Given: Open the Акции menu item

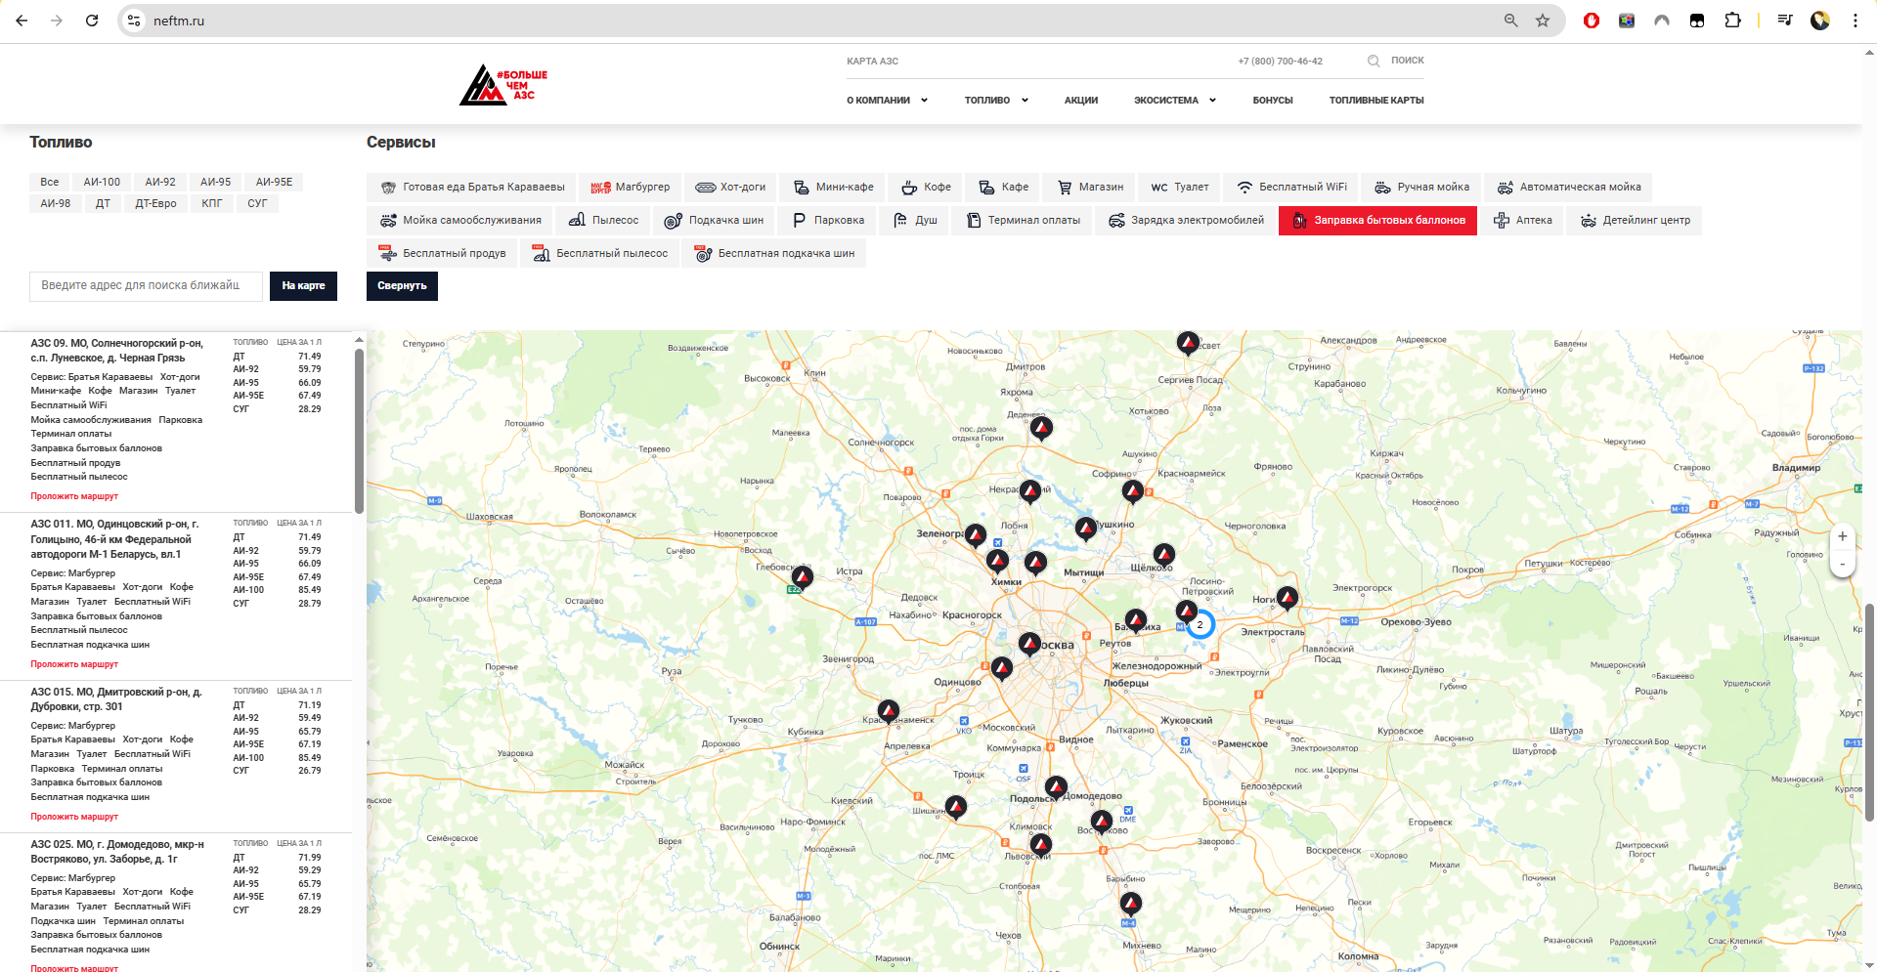Looking at the screenshot, I should click(x=1080, y=101).
